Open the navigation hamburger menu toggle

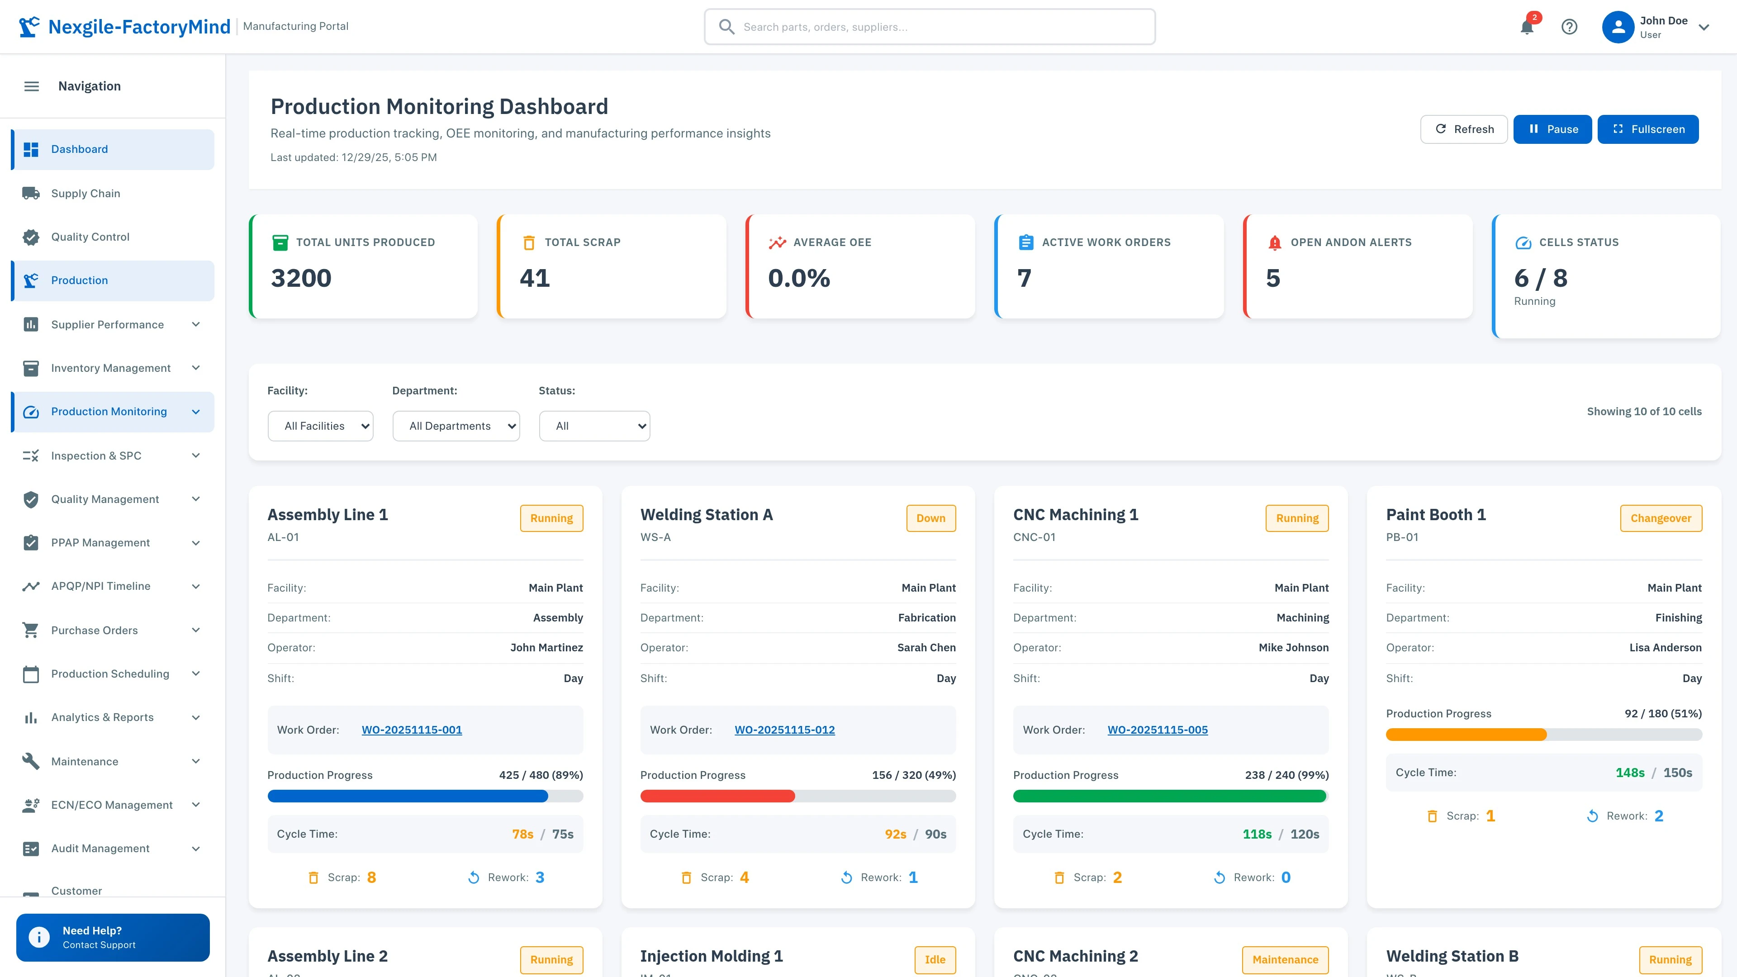[x=31, y=85]
